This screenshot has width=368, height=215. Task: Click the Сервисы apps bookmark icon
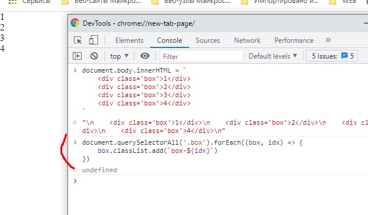coord(12,2)
